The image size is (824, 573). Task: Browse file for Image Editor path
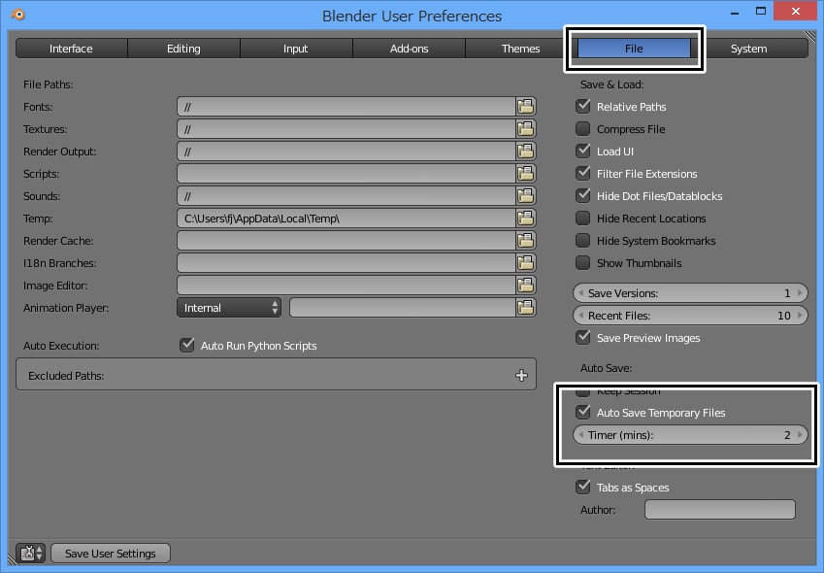pyautogui.click(x=525, y=286)
